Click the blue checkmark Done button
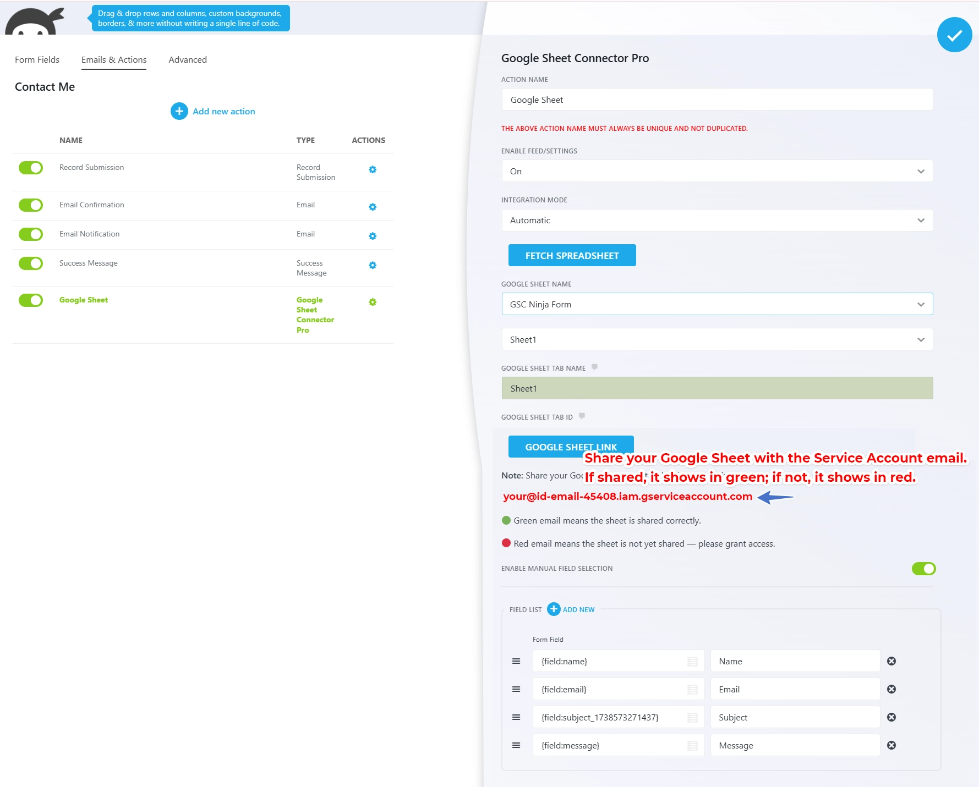Viewport: 979px width, 787px height. (954, 35)
